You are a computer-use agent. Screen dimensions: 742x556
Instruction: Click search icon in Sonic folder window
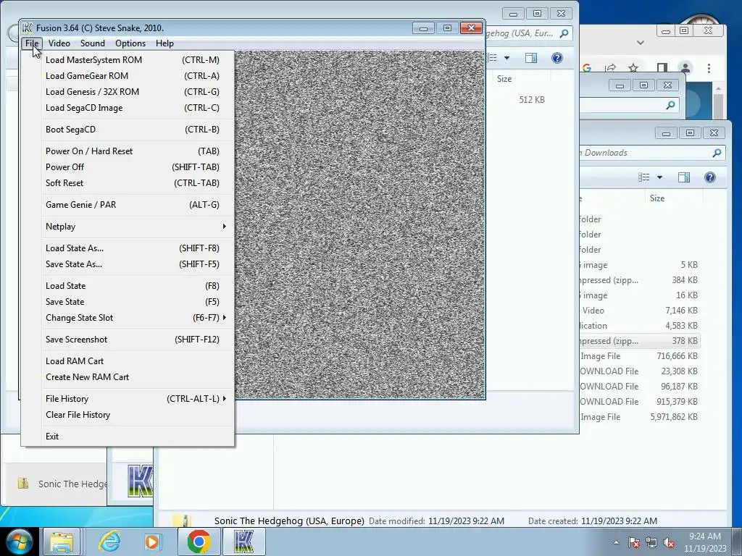pyautogui.click(x=564, y=33)
